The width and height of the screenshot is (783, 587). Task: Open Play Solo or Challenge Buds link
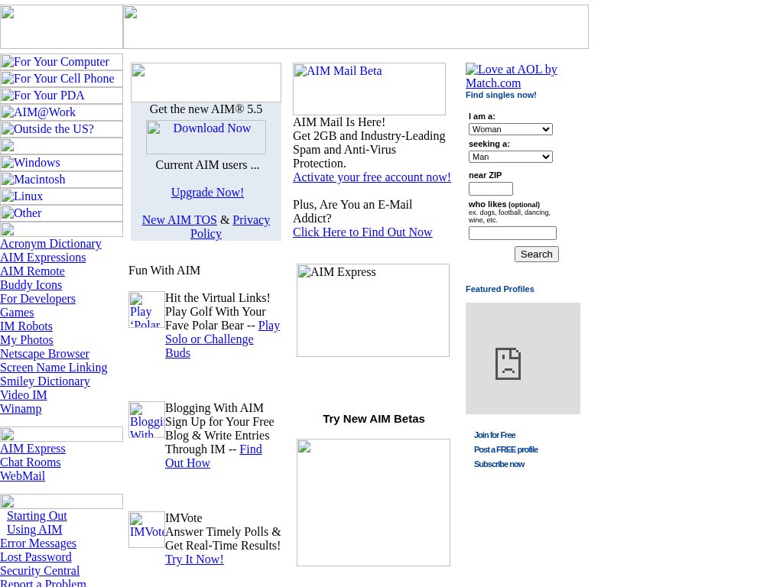point(223,339)
